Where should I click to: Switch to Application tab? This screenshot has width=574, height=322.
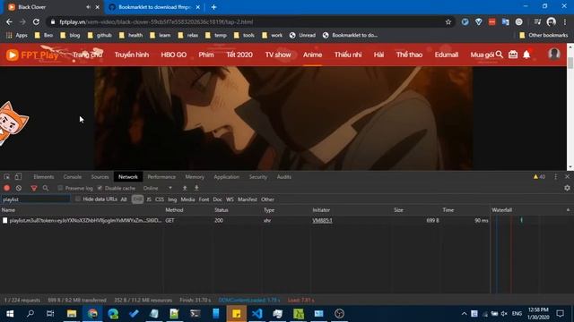coord(227,177)
